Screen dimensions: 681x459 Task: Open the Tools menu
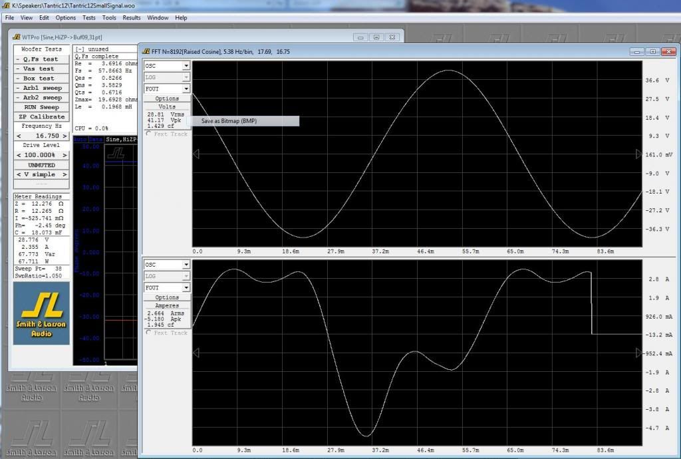[109, 18]
